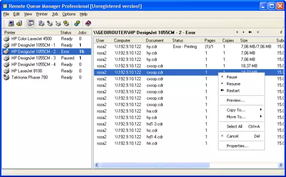
Task: Click the scroll right arrow button
Action: tap(281, 165)
